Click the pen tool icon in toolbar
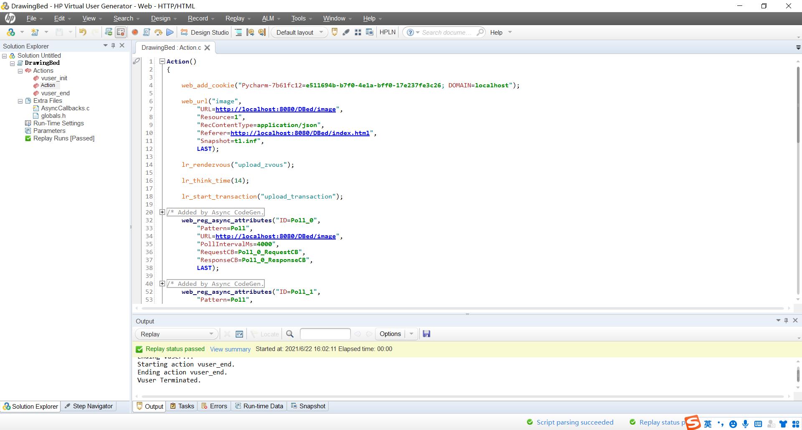 (x=346, y=32)
